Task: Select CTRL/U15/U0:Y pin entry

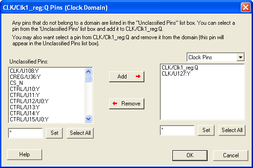Action: click(x=29, y=119)
